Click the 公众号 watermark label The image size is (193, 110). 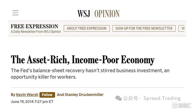click(x=131, y=98)
